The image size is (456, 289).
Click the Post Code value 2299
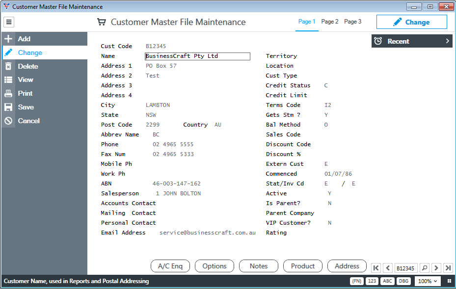tap(153, 125)
